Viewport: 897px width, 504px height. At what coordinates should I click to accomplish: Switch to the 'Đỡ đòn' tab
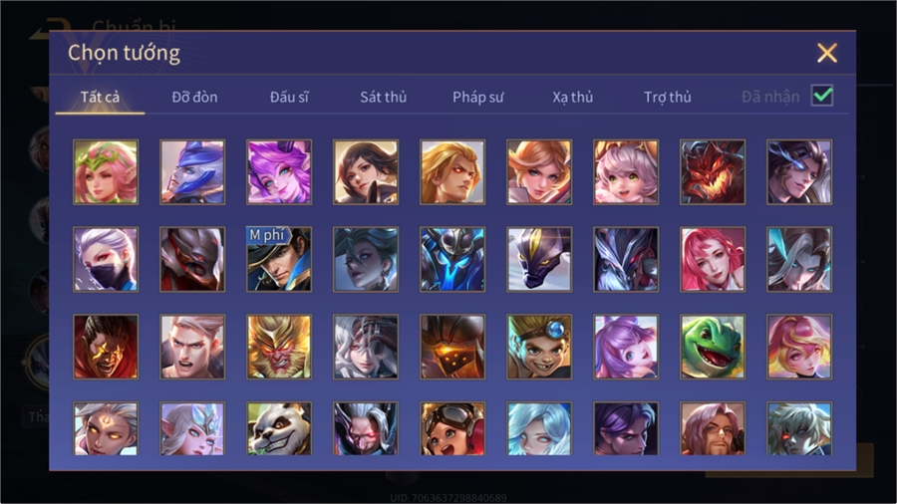(194, 98)
